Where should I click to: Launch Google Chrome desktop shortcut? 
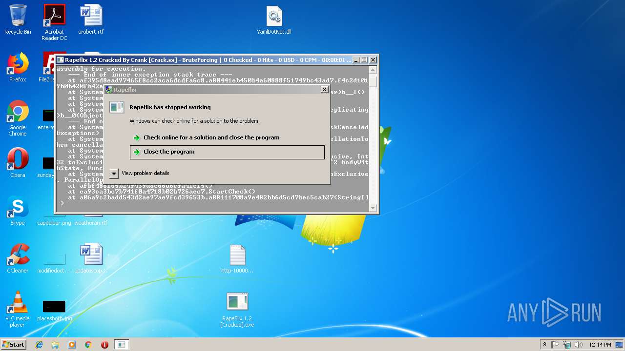[x=18, y=118]
